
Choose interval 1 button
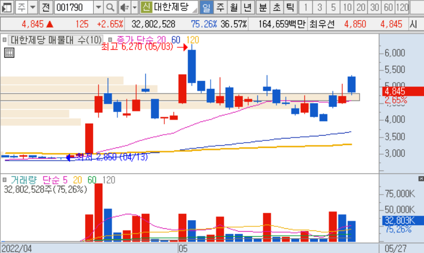click(x=305, y=8)
